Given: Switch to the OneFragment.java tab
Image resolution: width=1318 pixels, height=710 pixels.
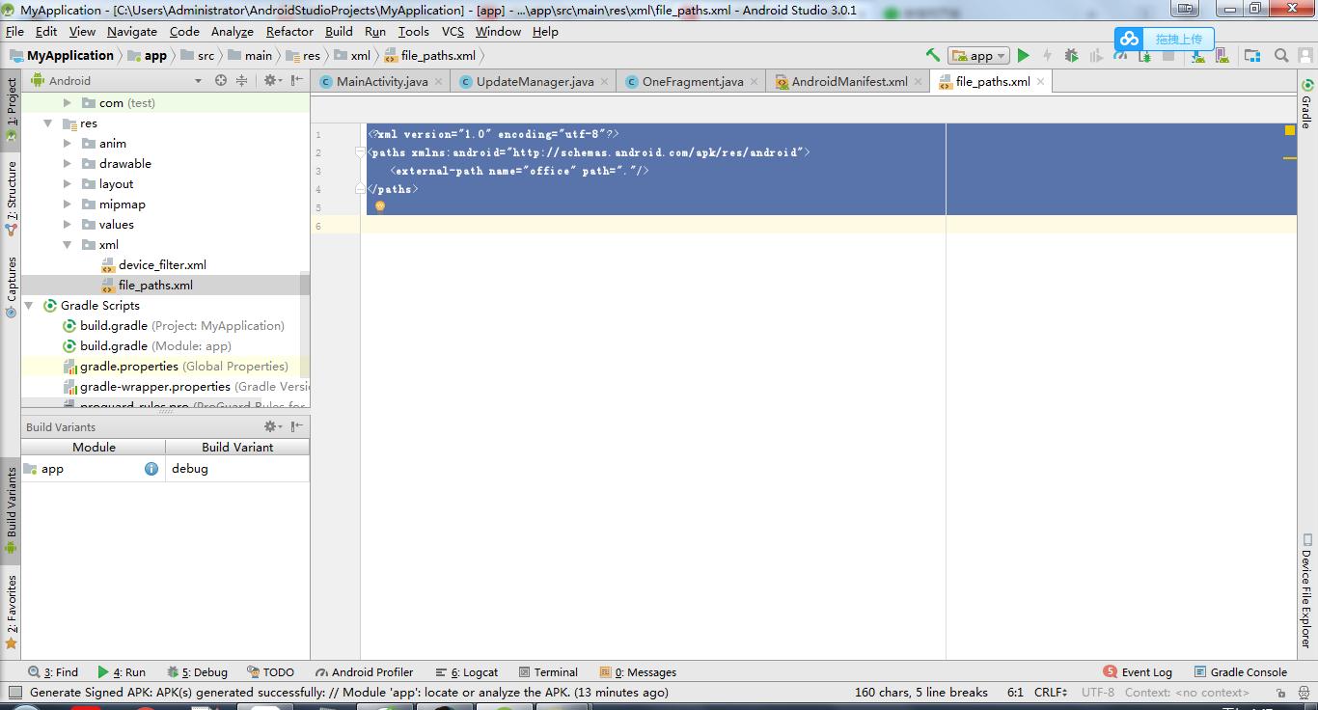Looking at the screenshot, I should click(693, 82).
